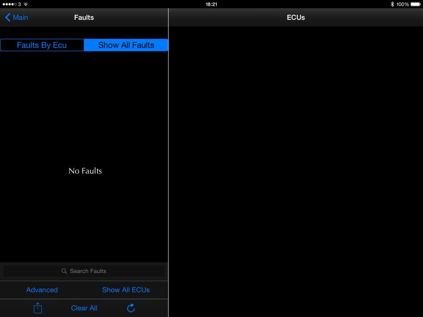Tap the Bluetooth status icon
This screenshot has width=423, height=317.
pyautogui.click(x=392, y=4)
